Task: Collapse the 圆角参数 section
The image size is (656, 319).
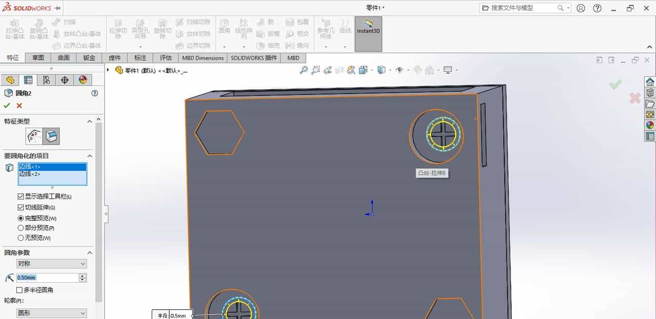Action: coord(90,252)
